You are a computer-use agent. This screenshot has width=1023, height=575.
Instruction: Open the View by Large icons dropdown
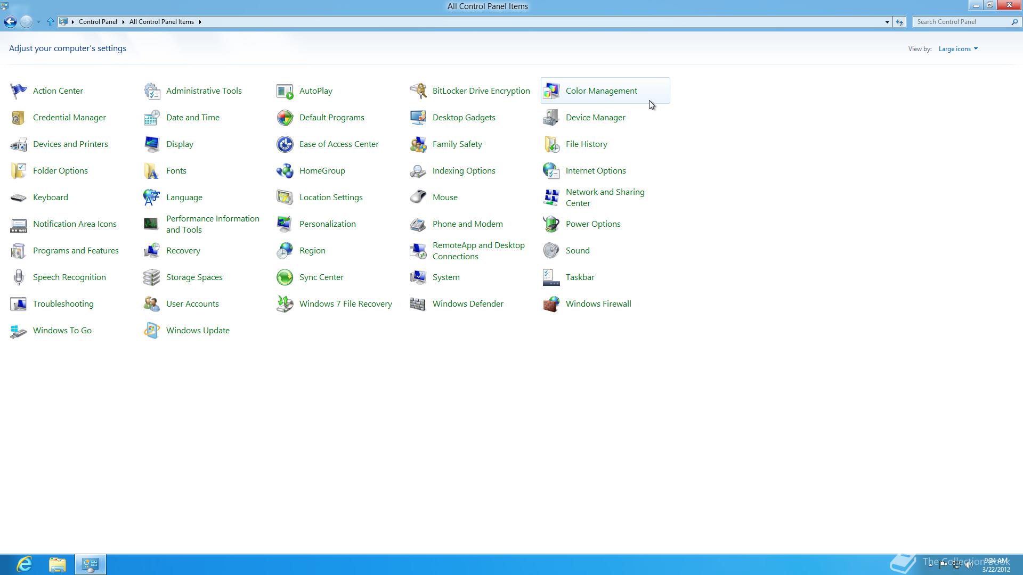(x=958, y=49)
